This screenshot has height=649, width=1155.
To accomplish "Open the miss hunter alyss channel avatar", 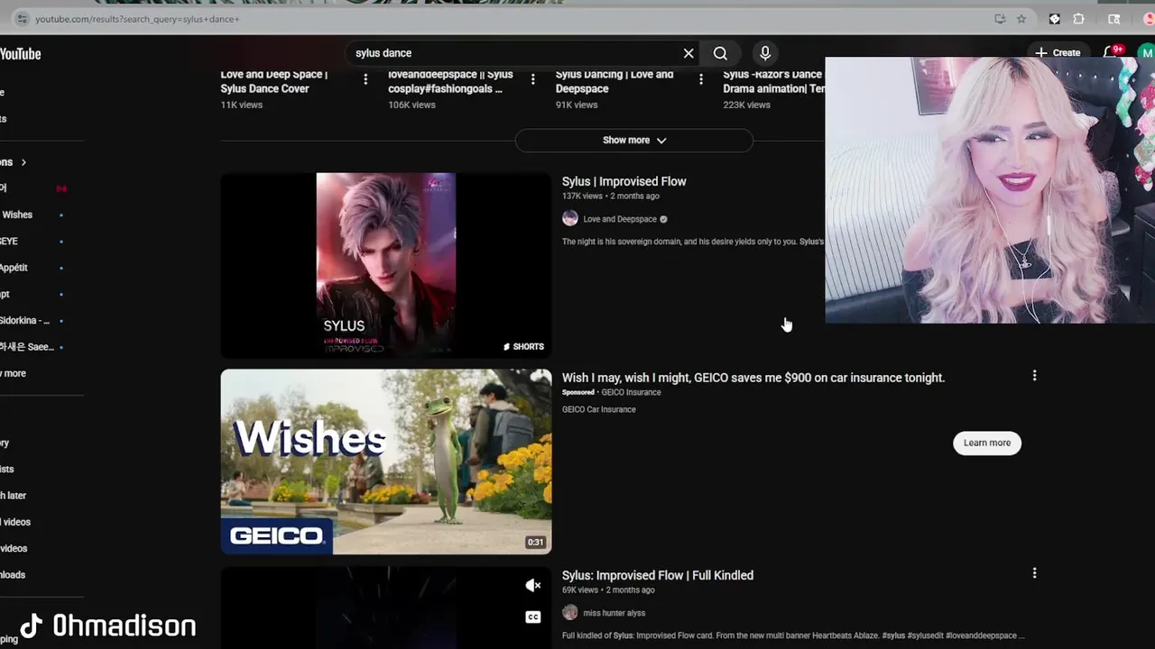I will click(569, 612).
